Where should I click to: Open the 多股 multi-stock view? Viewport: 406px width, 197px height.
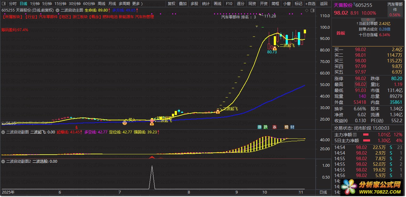pyautogui.click(x=194, y=4)
